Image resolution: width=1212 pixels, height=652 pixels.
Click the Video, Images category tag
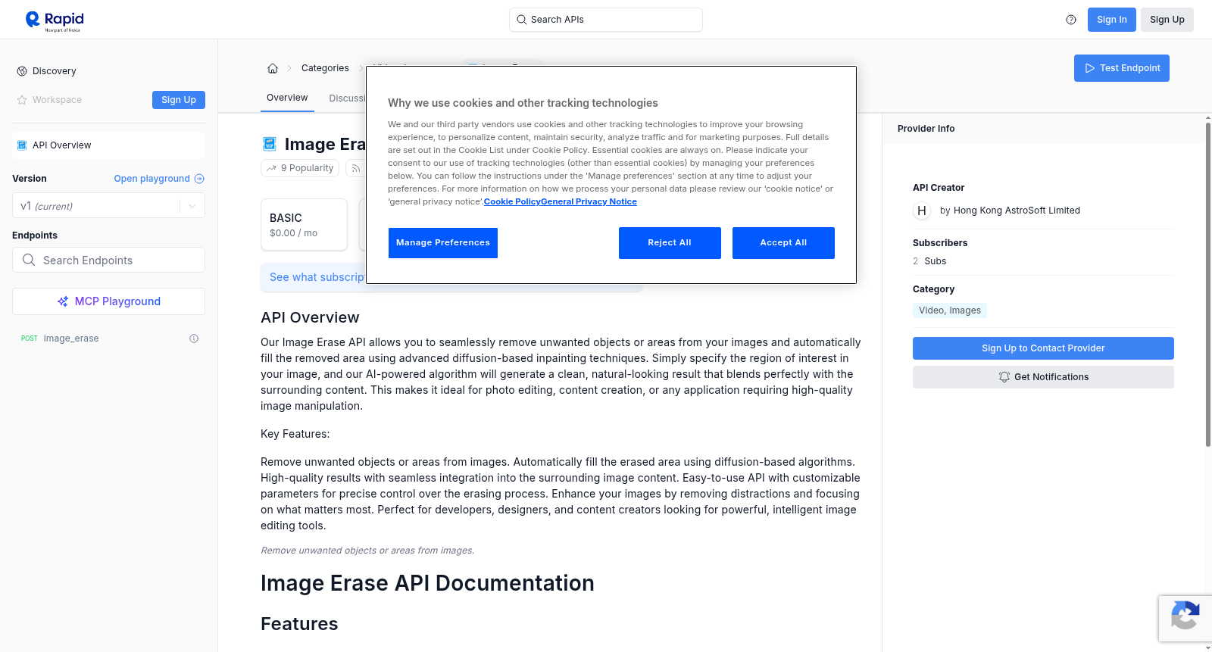[950, 310]
